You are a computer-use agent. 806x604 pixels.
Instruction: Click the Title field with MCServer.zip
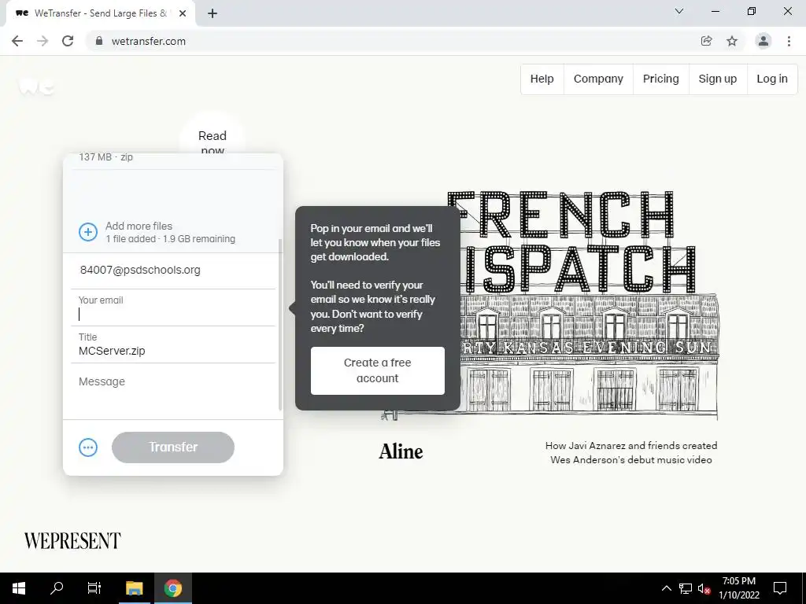click(173, 344)
